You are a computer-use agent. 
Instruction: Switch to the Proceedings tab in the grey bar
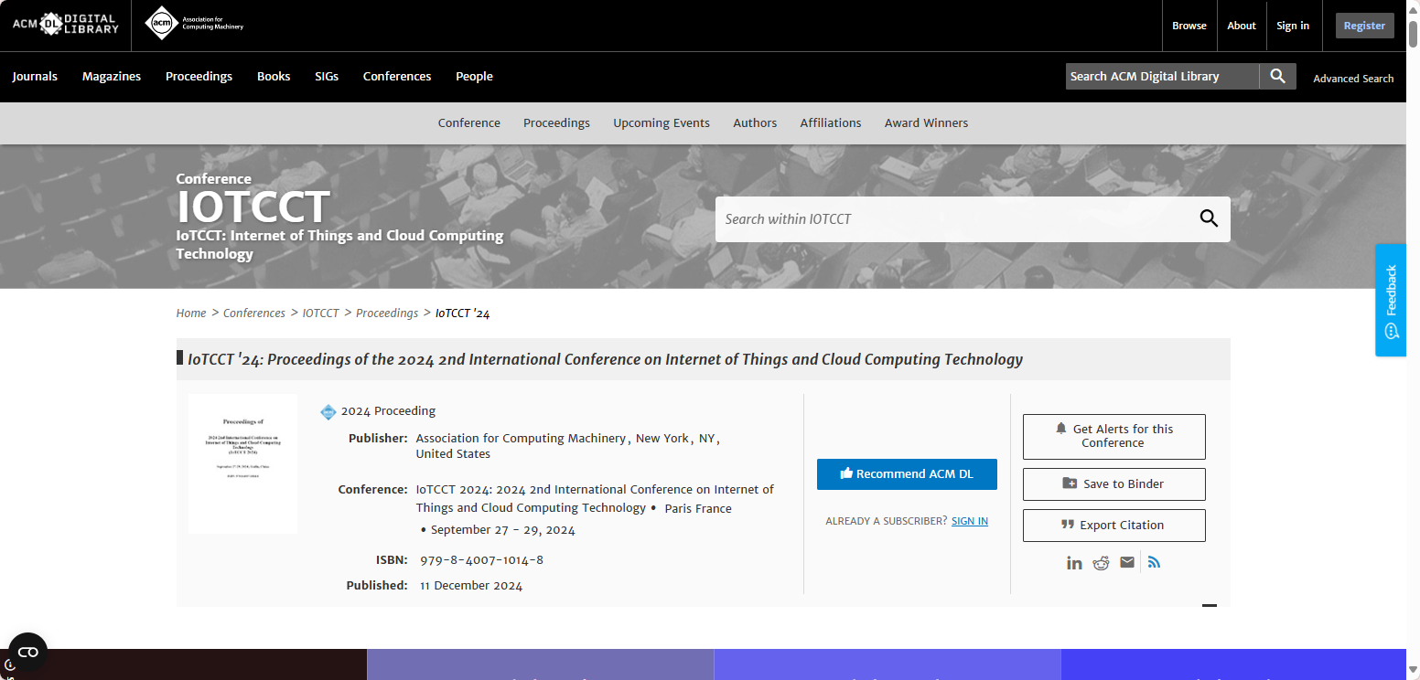point(556,123)
